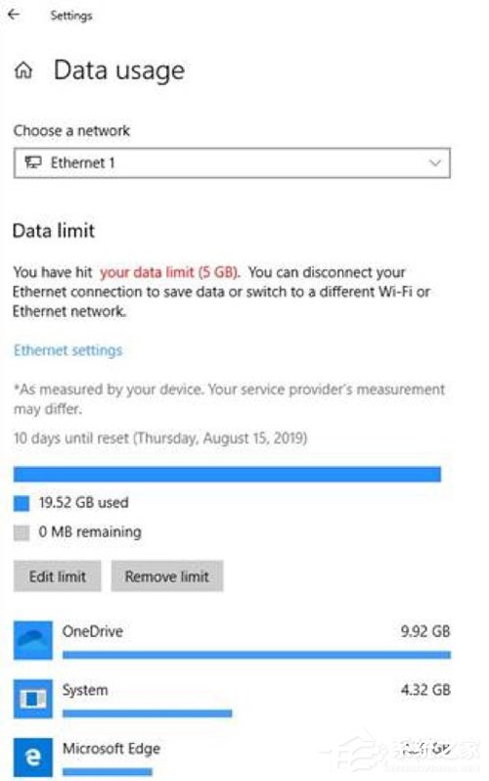This screenshot has height=781, width=489.
Task: Click the Edit limit button
Action: (58, 576)
